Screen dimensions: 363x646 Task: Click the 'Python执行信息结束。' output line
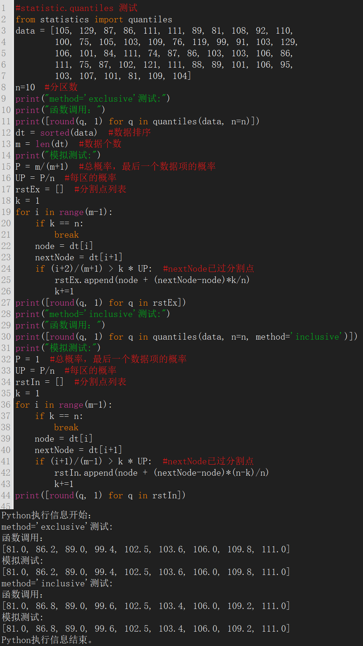point(47,640)
